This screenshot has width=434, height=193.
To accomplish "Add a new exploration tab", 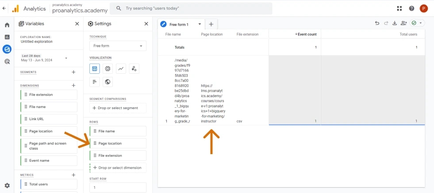I will 211,24.
